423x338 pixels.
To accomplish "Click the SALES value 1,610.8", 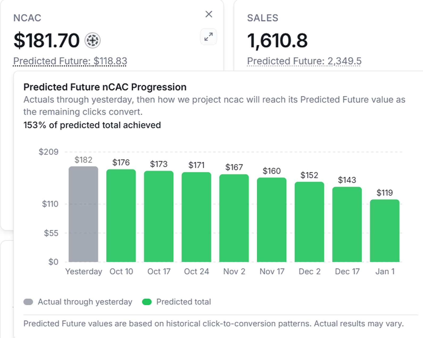I will [x=277, y=41].
